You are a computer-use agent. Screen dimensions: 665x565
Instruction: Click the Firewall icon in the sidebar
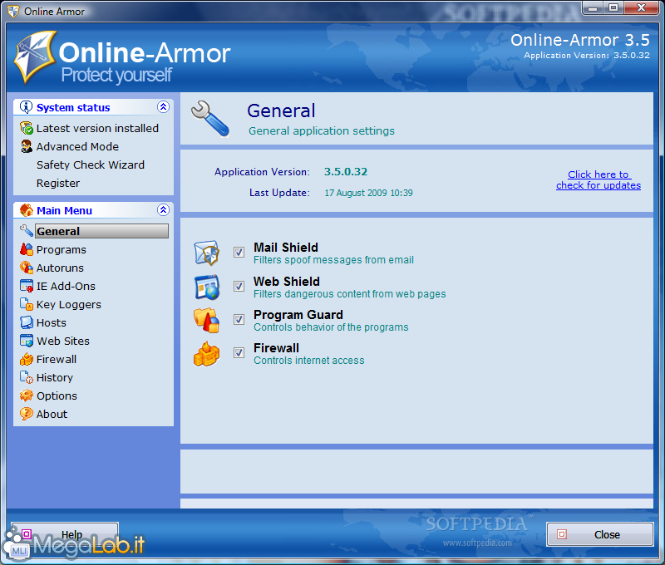click(x=27, y=359)
